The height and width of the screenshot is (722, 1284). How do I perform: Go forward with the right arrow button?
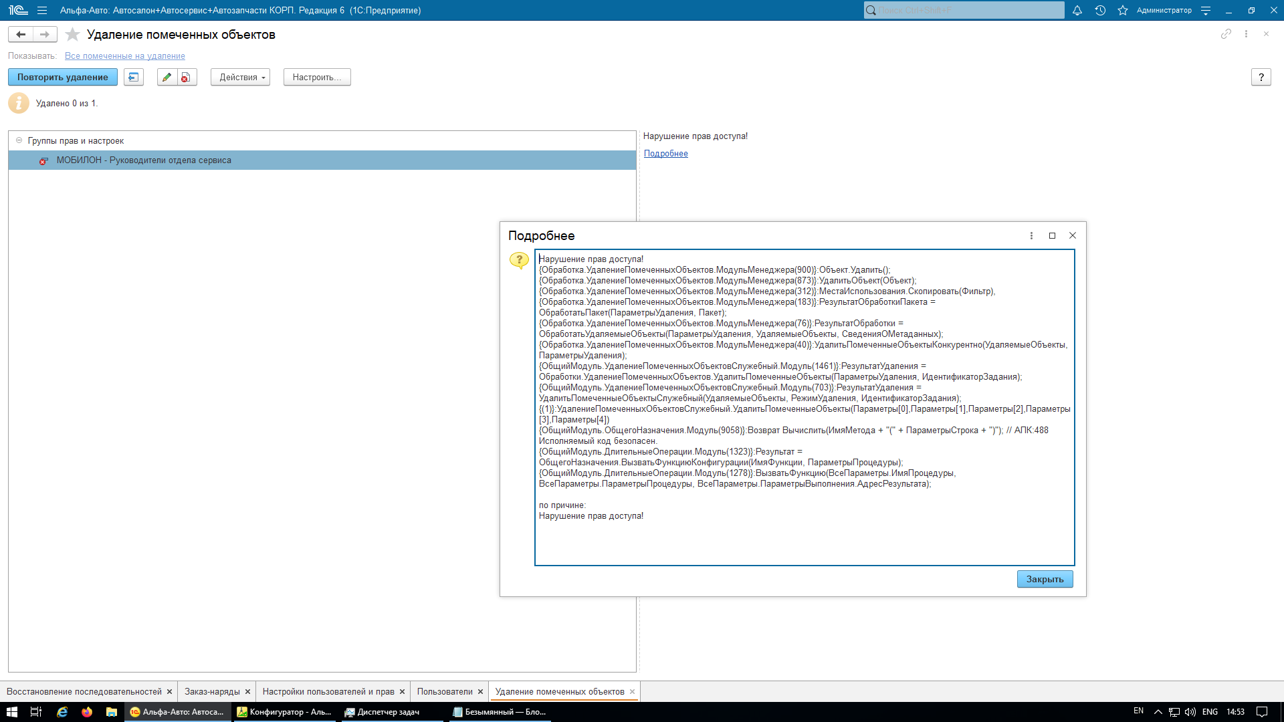coord(45,34)
